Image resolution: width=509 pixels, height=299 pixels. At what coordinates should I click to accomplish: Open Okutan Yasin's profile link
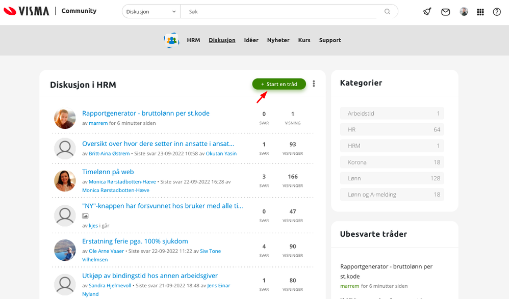pos(221,154)
